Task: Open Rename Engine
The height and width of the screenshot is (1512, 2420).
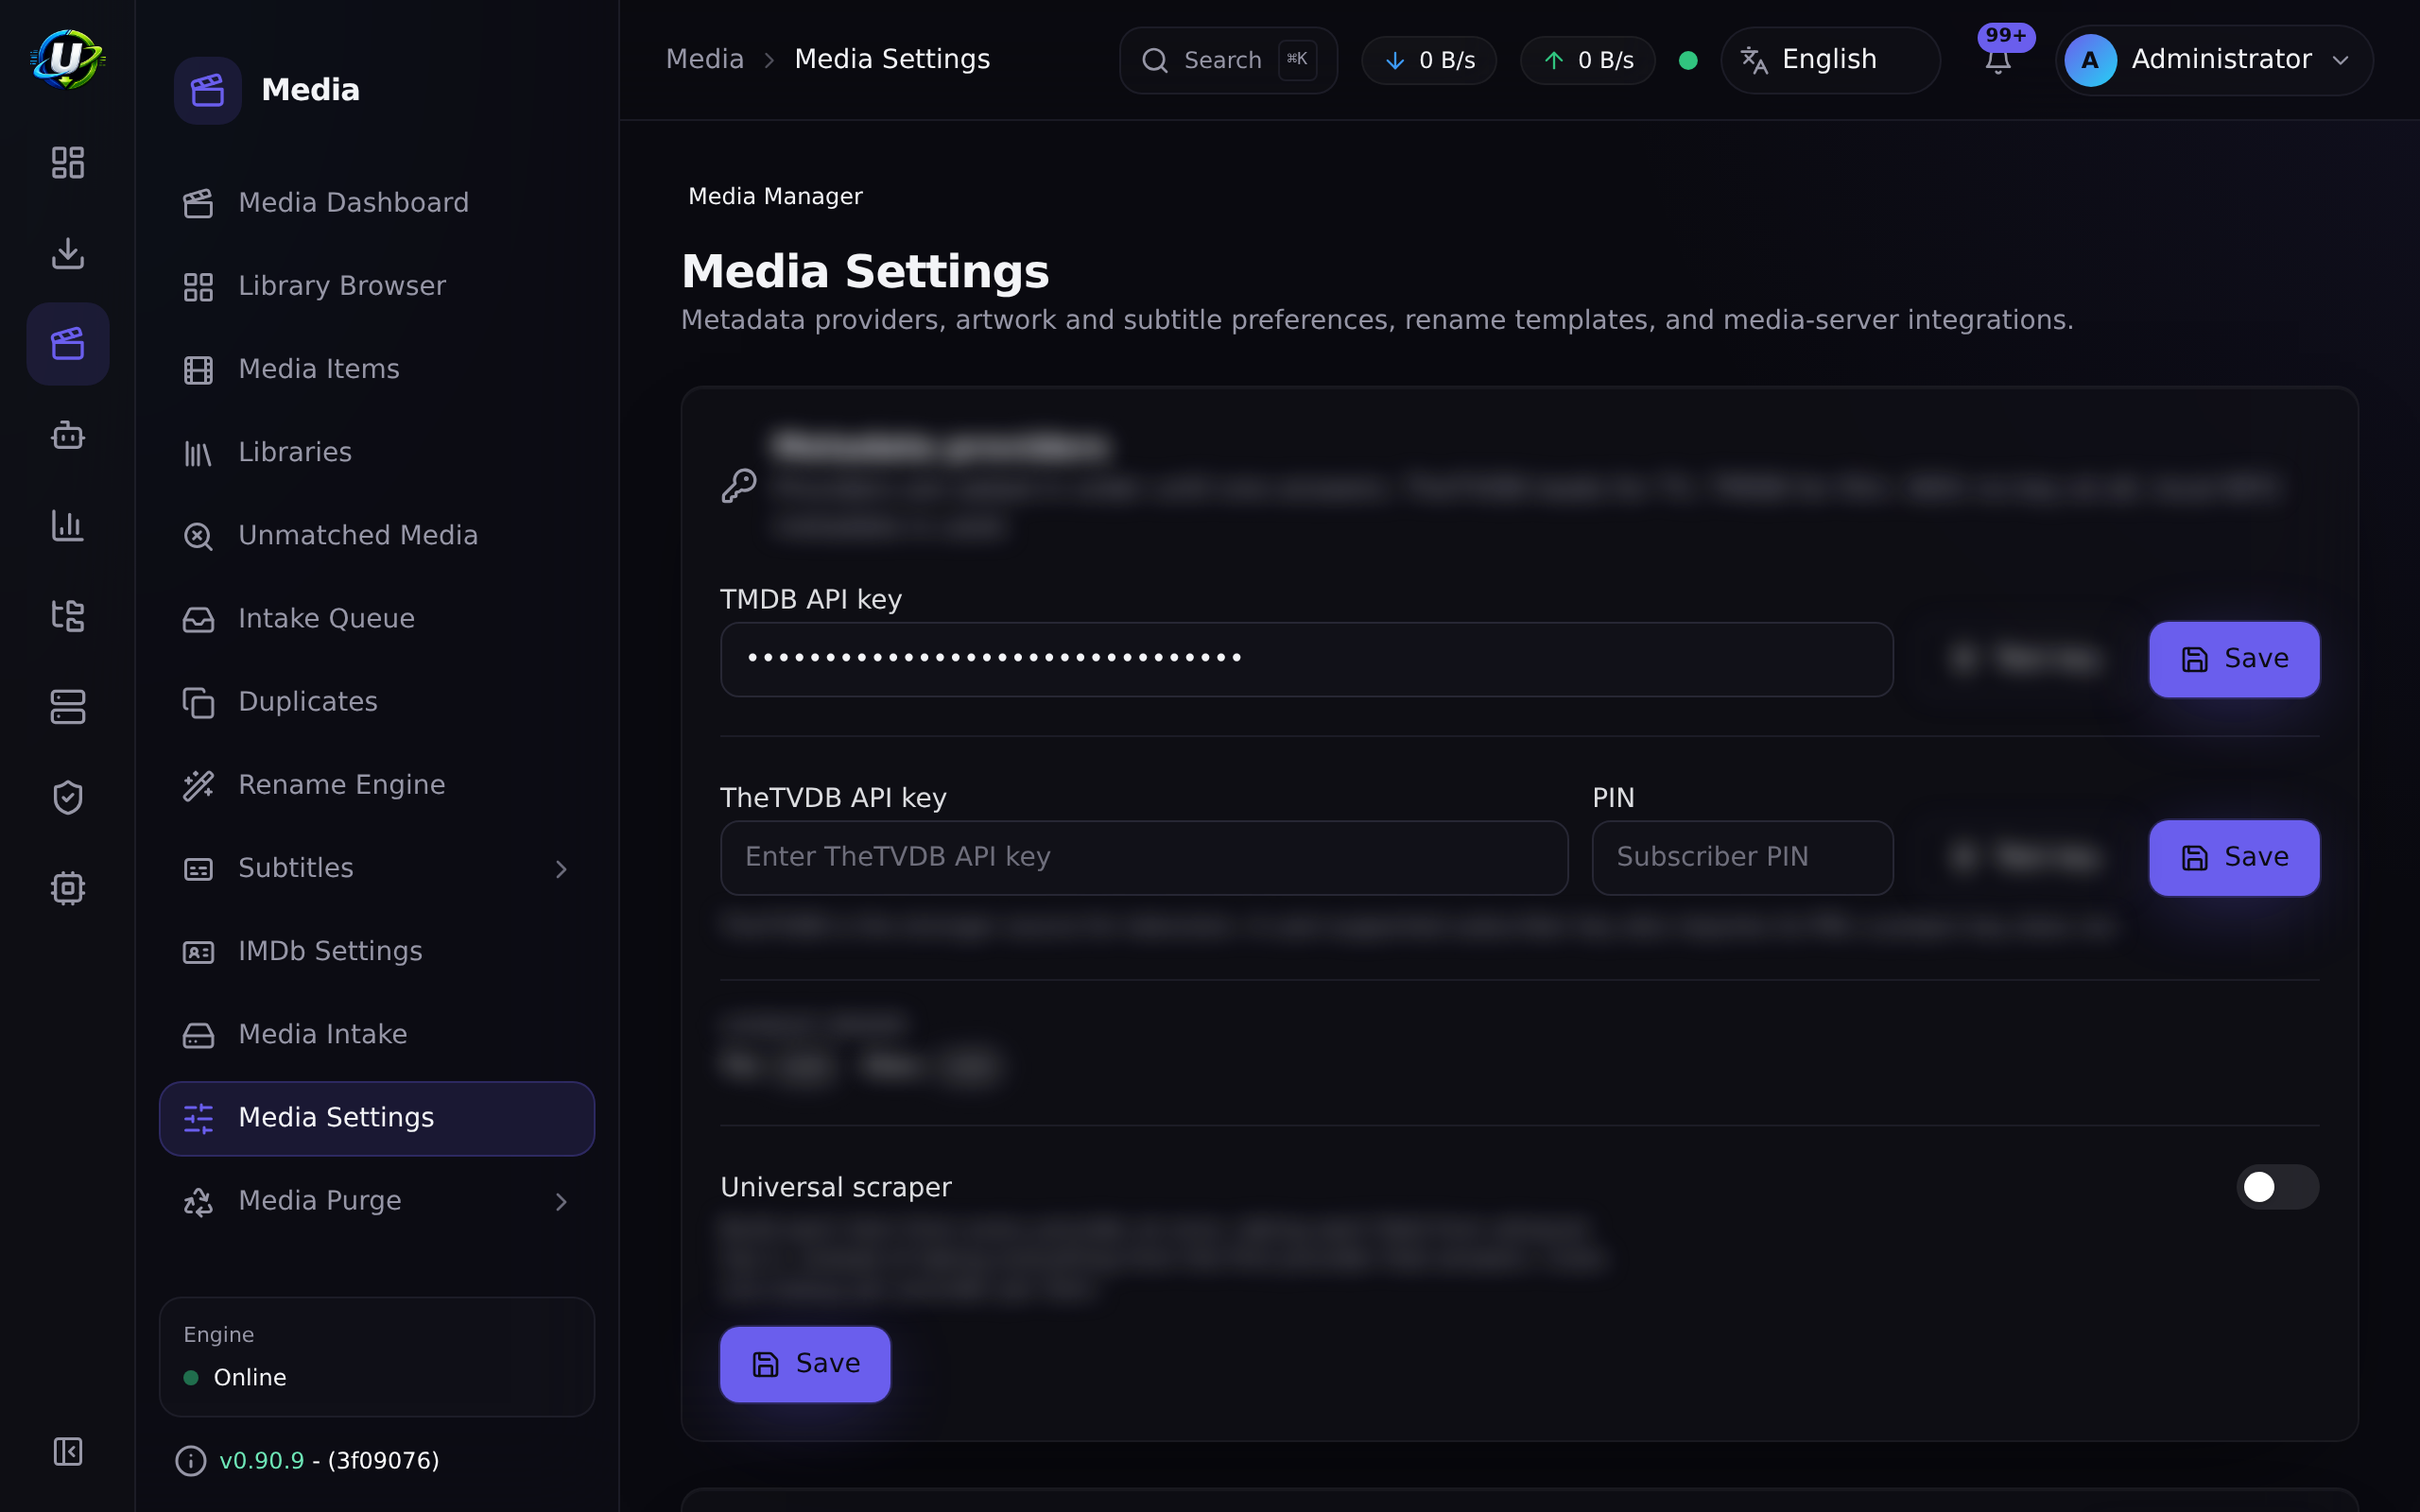Action: [x=377, y=785]
